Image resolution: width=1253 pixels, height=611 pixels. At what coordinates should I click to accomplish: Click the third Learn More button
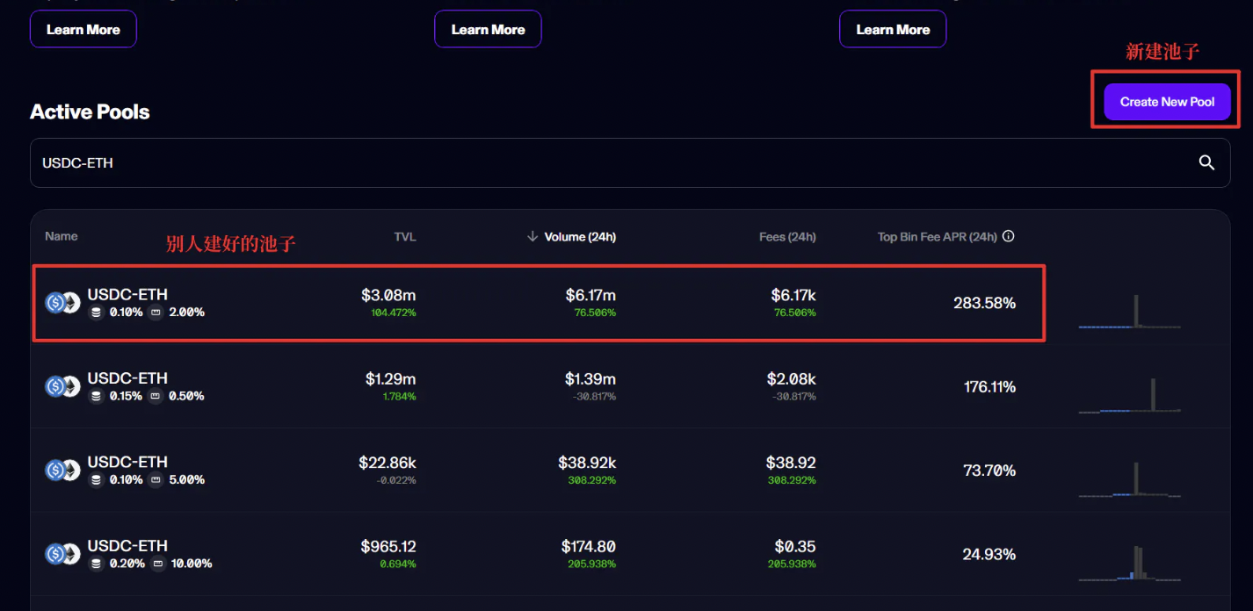coord(893,29)
